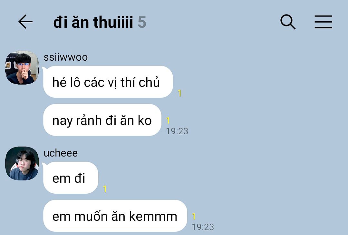Tap unread count beside em muốn ăn kemmm

point(194,216)
